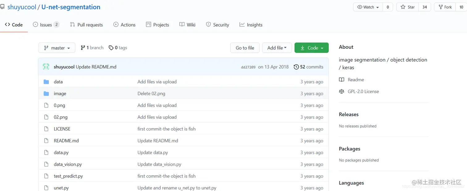Click the 0 tags link
The width and height of the screenshot is (467, 191).
pos(118,48)
